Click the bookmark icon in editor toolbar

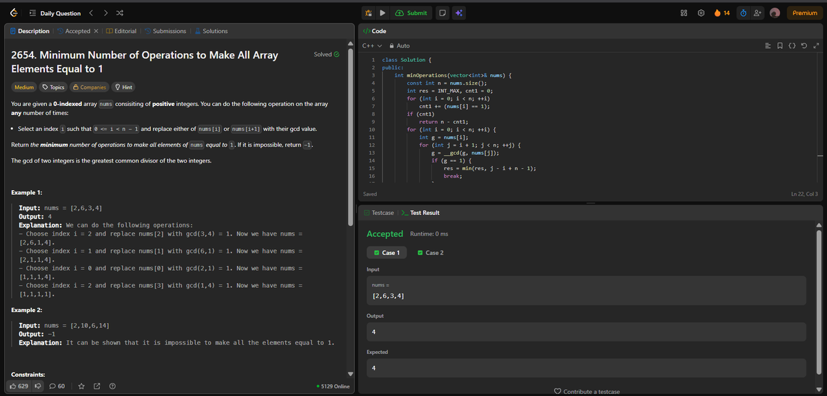781,45
